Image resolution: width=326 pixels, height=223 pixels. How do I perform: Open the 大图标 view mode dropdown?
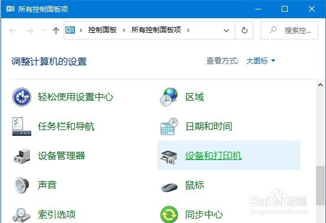(261, 61)
